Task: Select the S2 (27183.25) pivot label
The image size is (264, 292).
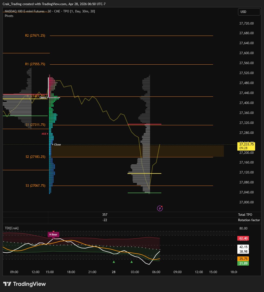Action: click(x=35, y=157)
